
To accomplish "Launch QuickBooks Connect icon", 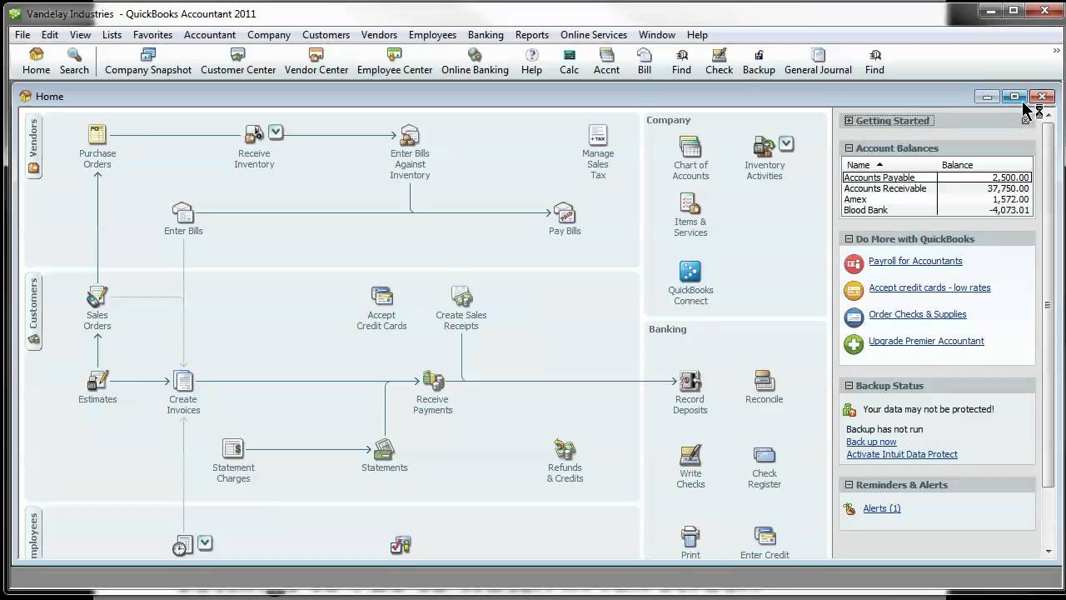I will (690, 272).
